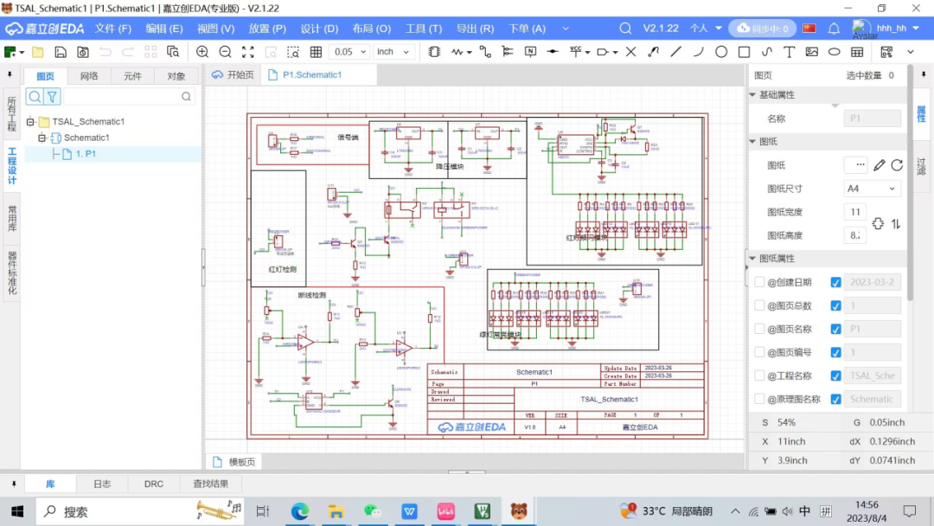Open the 图纸尺寸 A4 dropdown
The width and height of the screenshot is (934, 526).
click(872, 189)
